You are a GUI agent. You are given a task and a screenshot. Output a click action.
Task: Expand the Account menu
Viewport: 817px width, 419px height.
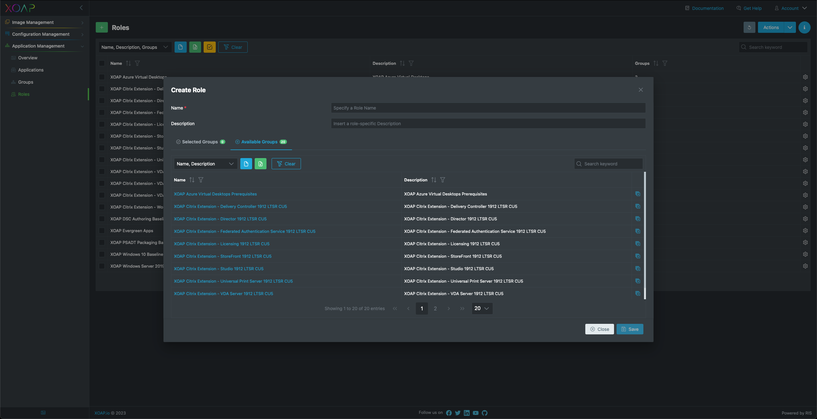(791, 8)
